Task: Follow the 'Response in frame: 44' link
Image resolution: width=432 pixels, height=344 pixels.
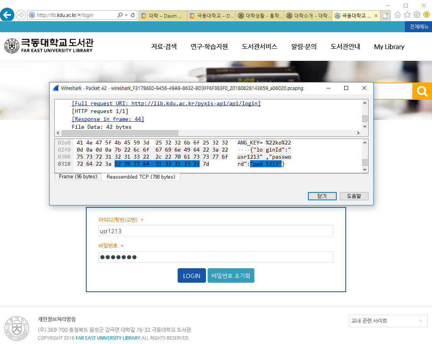Action: (108, 119)
